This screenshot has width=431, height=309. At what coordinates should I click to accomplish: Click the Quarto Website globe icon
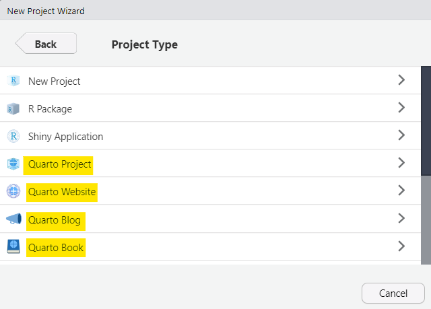(x=13, y=191)
